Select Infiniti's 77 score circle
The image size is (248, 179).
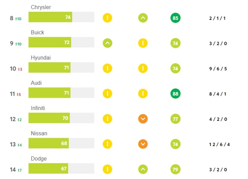175,119
